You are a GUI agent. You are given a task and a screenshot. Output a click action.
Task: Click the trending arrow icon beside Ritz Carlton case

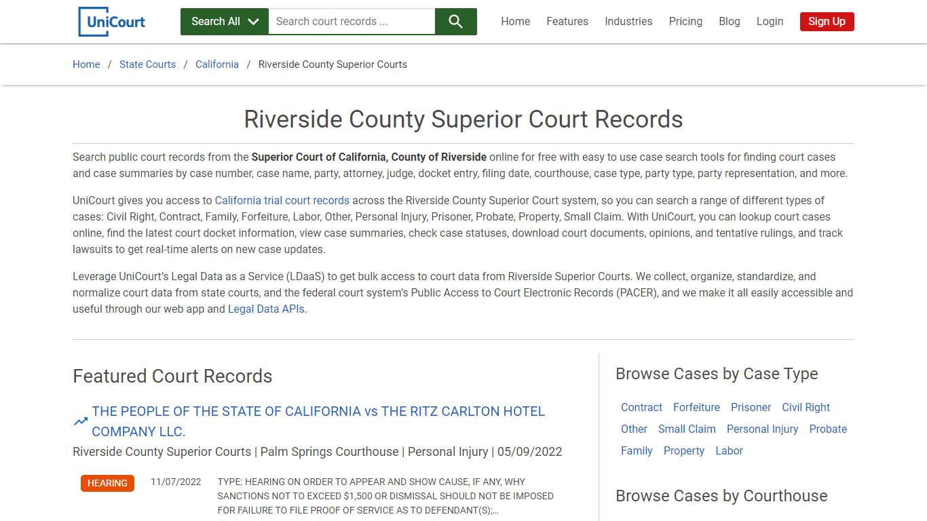[81, 421]
